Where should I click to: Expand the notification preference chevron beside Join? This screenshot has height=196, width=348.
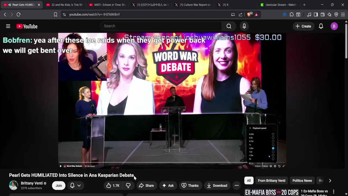point(79,185)
